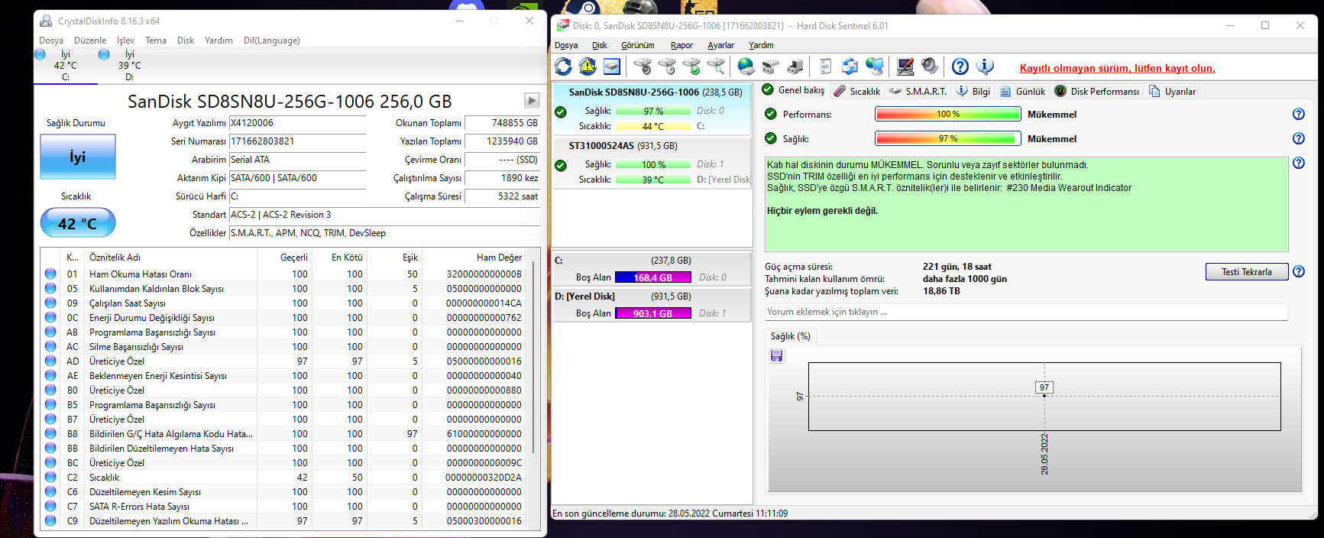Viewport: 1324px width, 538px height.
Task: Open the Rapor menu in Hard Disk Sentinel
Action: [681, 45]
